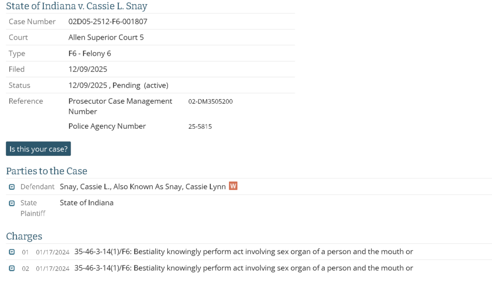Expand the State Plaintiff party details
Image resolution: width=492 pixels, height=286 pixels.
12,203
